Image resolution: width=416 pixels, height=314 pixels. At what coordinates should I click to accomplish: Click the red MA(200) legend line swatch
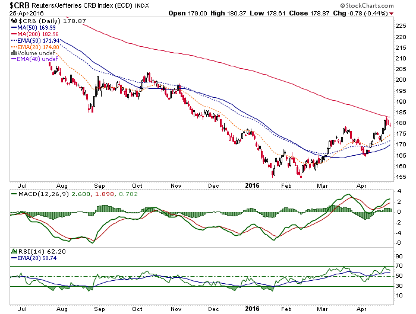coord(14,34)
